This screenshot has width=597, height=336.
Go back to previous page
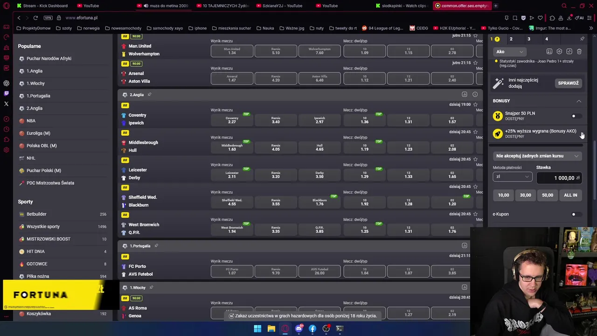click(x=19, y=18)
